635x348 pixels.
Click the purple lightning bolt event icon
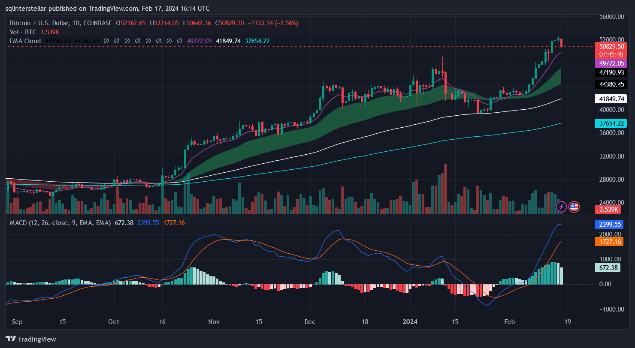[561, 207]
